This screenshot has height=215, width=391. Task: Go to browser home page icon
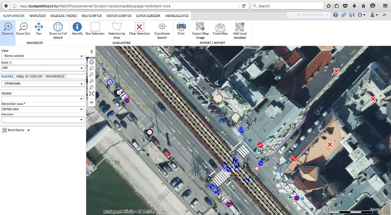tap(363, 6)
